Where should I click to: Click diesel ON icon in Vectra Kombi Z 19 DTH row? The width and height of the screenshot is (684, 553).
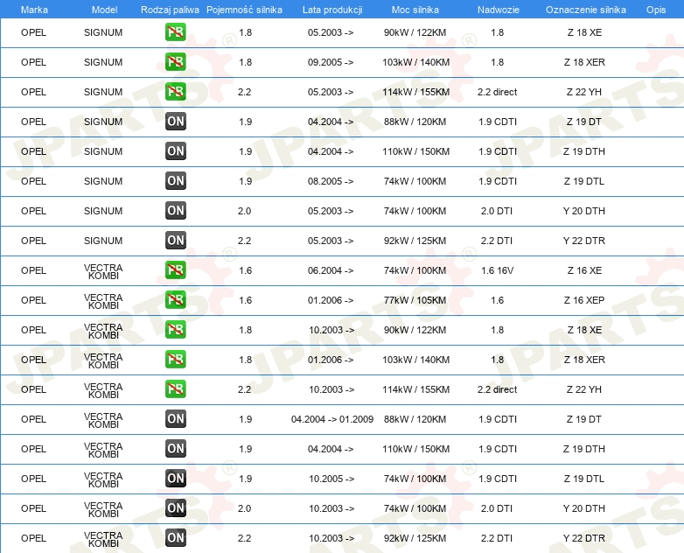(175, 449)
